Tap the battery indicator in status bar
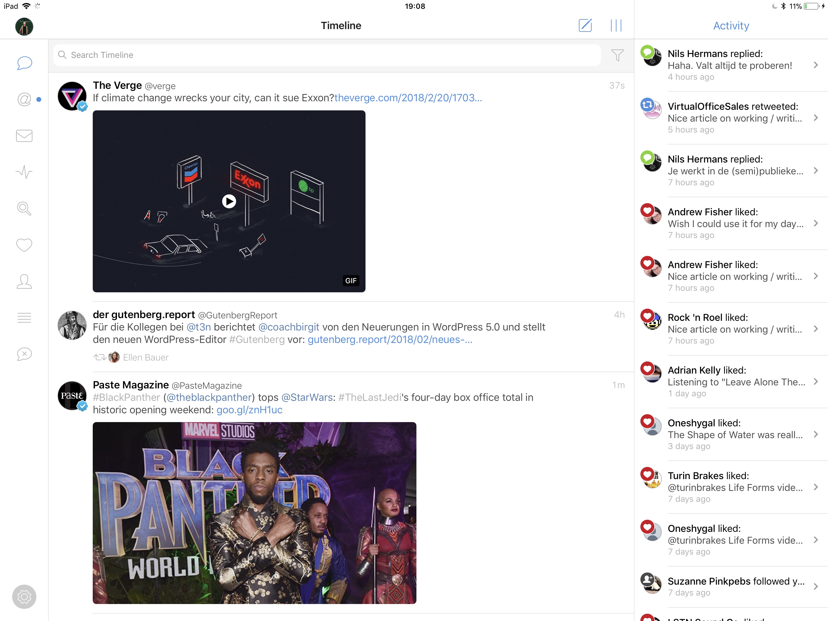Viewport: 828px width, 621px height. [812, 6]
